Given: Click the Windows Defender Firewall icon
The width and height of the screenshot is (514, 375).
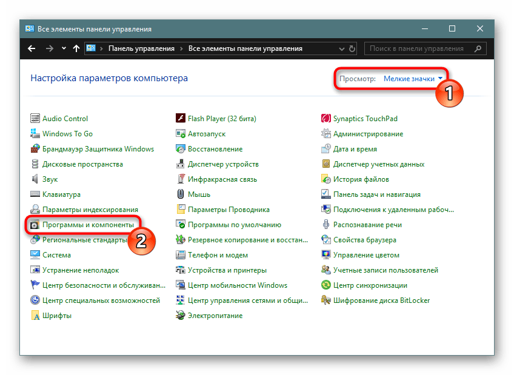Looking at the screenshot, I should (x=35, y=149).
